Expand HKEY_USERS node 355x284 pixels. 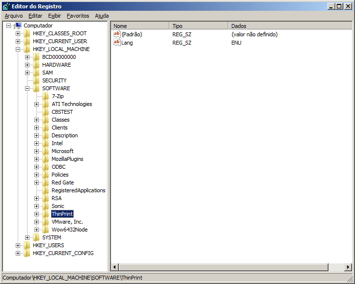18,245
